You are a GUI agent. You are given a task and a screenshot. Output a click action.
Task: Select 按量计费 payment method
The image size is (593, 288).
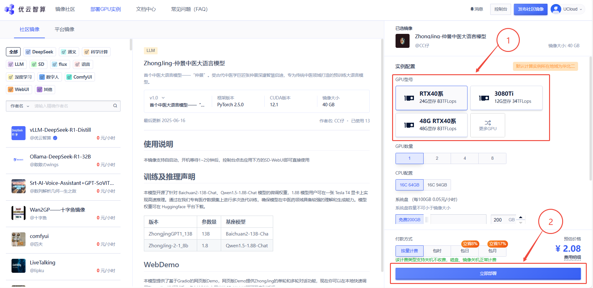pos(409,251)
